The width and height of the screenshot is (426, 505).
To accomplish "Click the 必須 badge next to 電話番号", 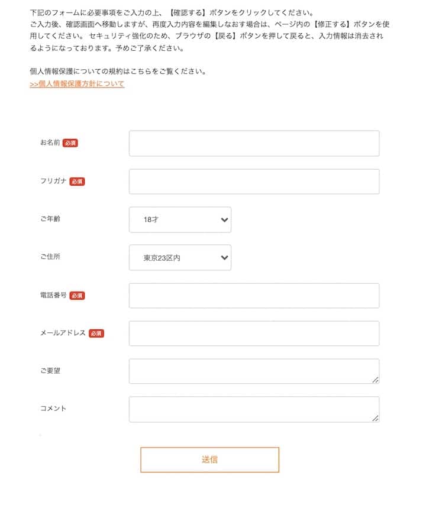I will [x=77, y=296].
